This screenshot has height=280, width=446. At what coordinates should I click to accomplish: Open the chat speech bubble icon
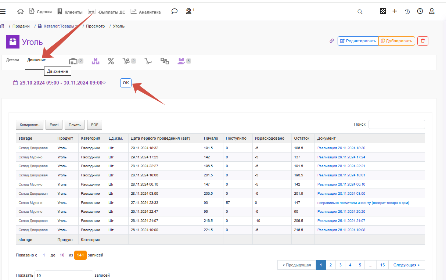175,11
